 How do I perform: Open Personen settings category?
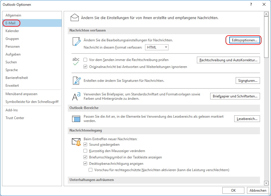[x=32, y=47]
